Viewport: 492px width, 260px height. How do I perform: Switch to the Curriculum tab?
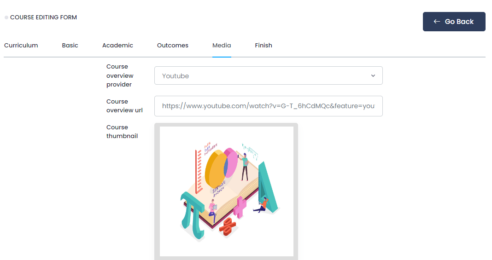click(21, 46)
